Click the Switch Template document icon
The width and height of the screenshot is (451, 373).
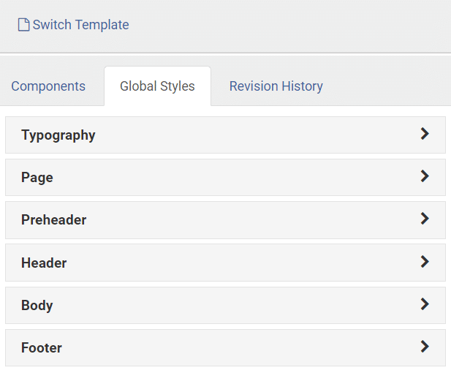point(23,24)
